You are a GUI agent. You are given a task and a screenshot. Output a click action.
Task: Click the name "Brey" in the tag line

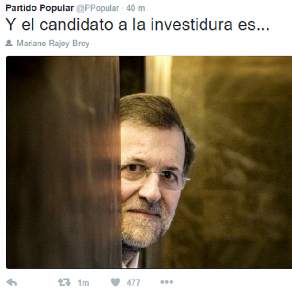[81, 44]
